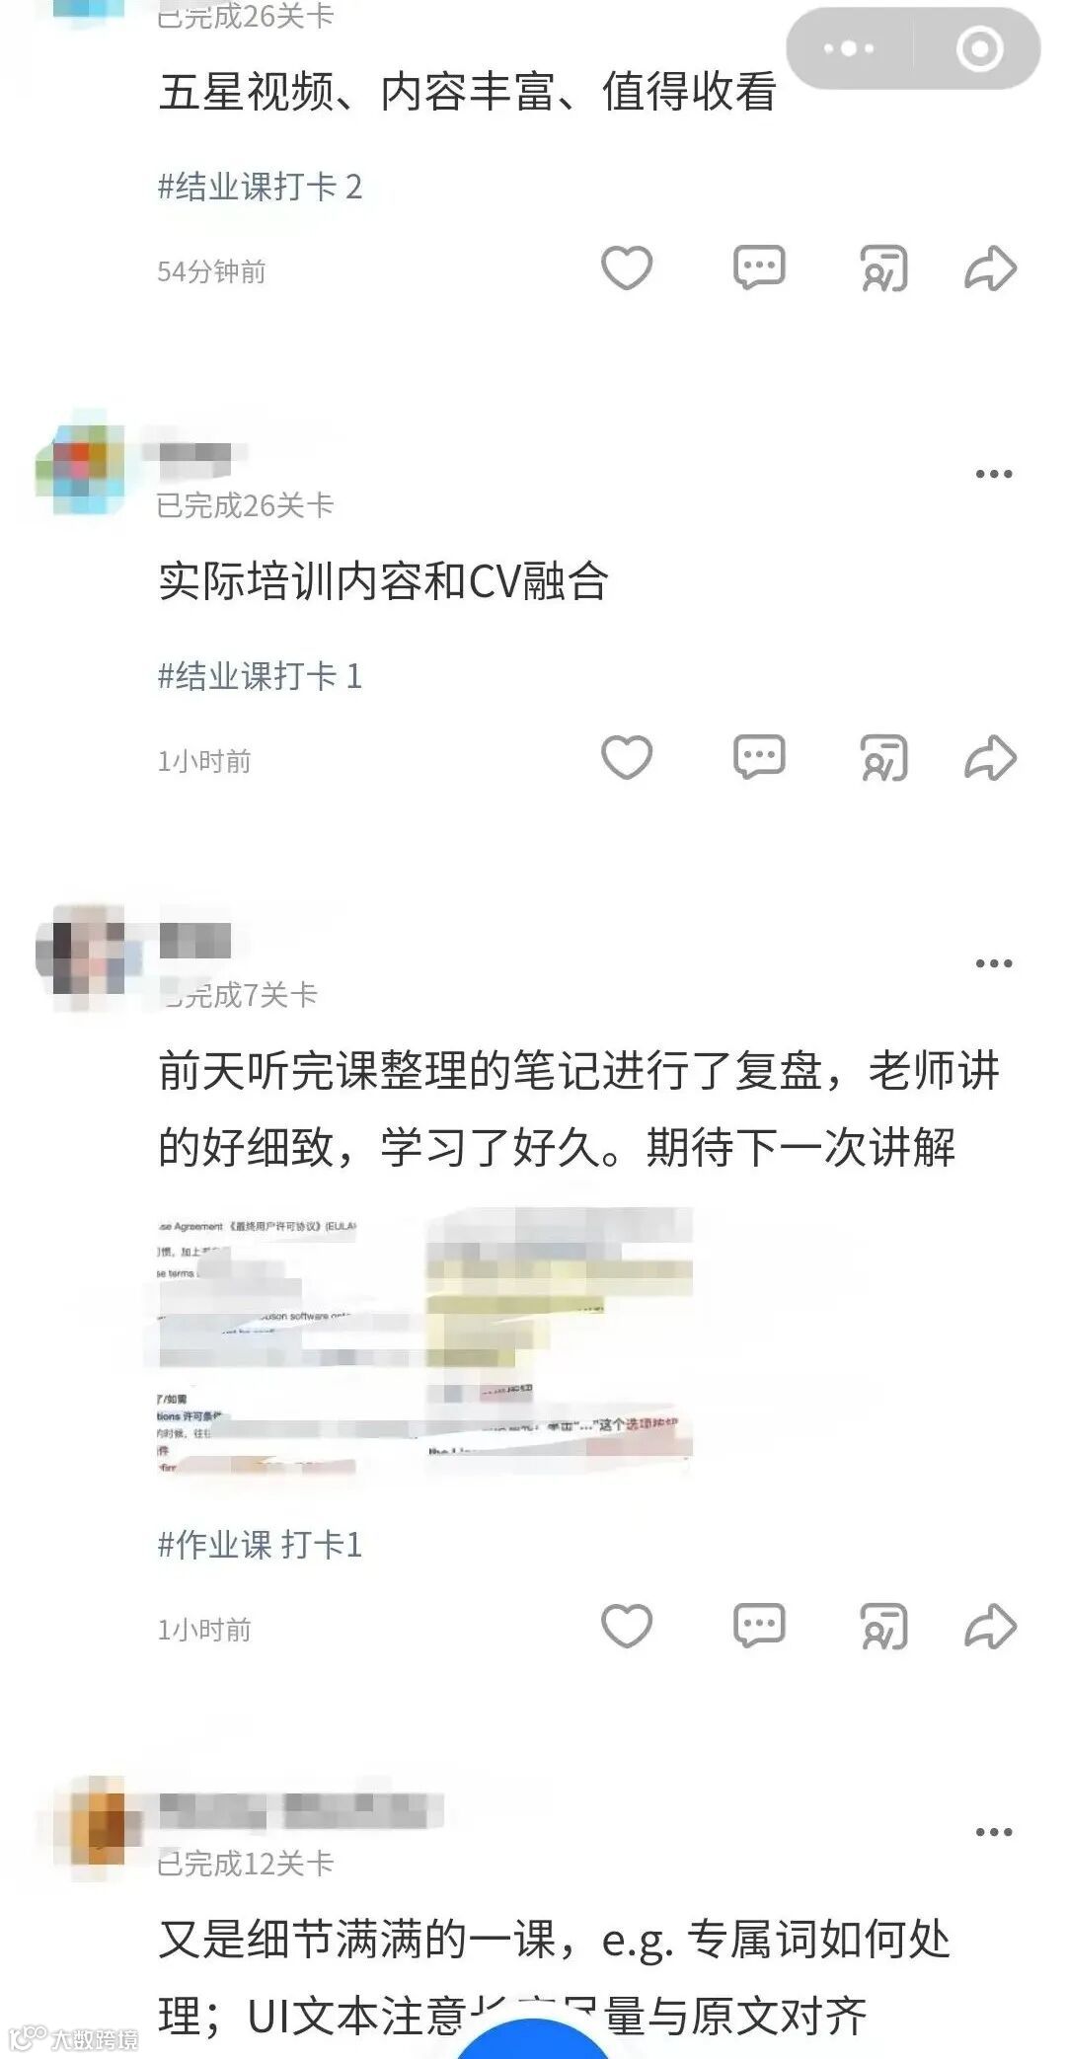Like the 作业课 打卡1 post

tap(627, 1626)
